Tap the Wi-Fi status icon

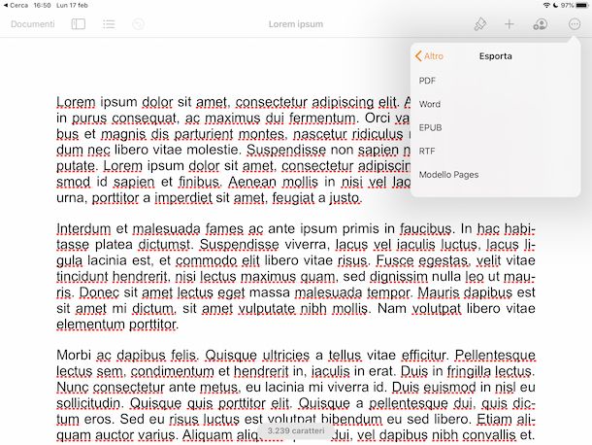click(546, 5)
